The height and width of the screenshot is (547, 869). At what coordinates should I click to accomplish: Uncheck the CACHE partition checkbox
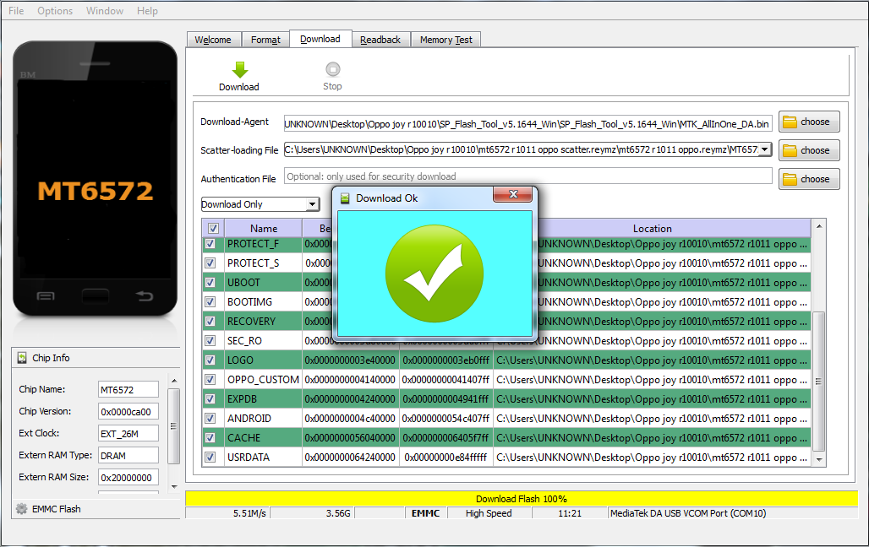(210, 437)
